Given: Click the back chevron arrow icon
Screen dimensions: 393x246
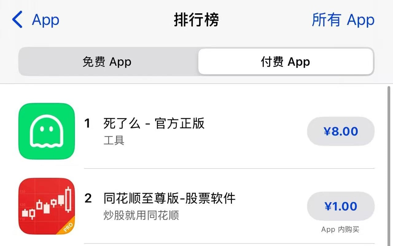Looking at the screenshot, I should coord(17,19).
